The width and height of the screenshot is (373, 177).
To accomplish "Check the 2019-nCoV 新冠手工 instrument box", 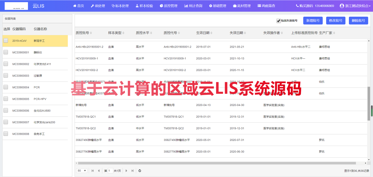I will click(6, 41).
